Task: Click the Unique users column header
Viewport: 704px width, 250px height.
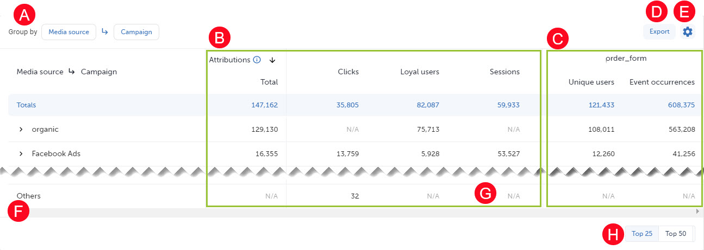Action: [x=591, y=82]
